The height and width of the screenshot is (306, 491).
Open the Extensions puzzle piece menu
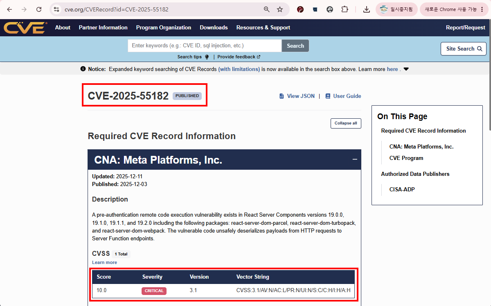(345, 9)
